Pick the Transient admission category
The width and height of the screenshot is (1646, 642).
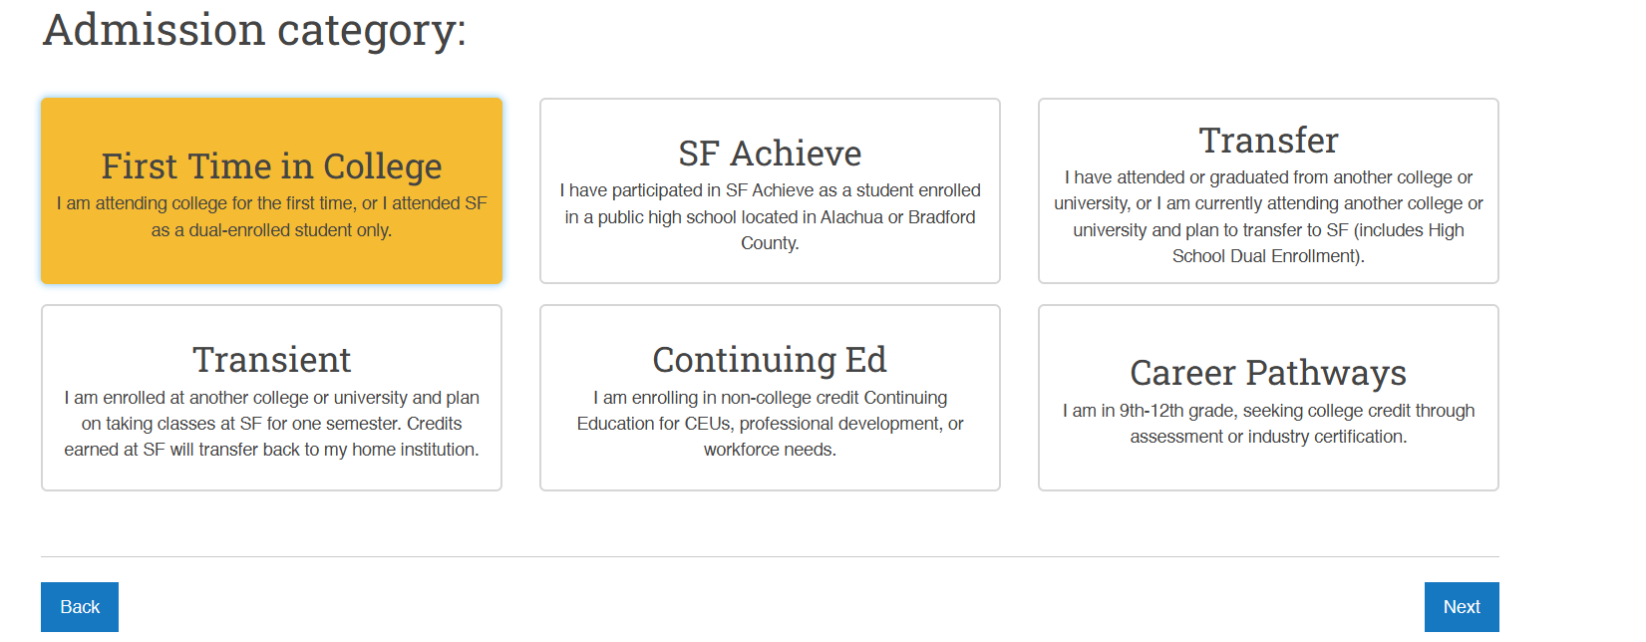pyautogui.click(x=271, y=398)
